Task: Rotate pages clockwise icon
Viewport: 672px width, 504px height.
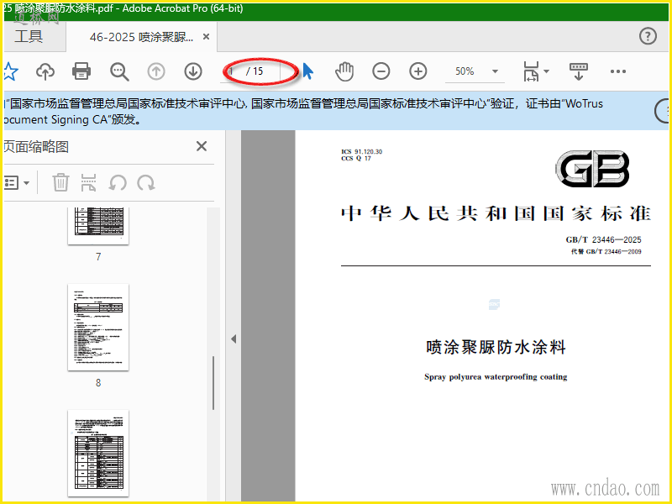Action: click(146, 182)
